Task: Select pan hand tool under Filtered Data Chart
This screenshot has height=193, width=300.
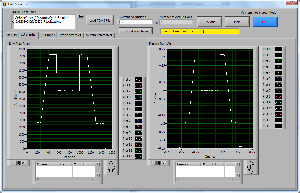Action: point(164,163)
